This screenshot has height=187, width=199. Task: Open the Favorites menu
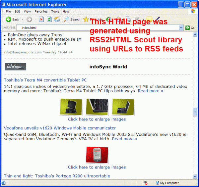point(41,11)
